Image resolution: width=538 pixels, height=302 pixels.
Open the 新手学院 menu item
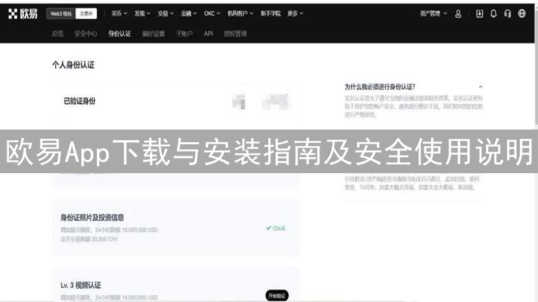(270, 13)
